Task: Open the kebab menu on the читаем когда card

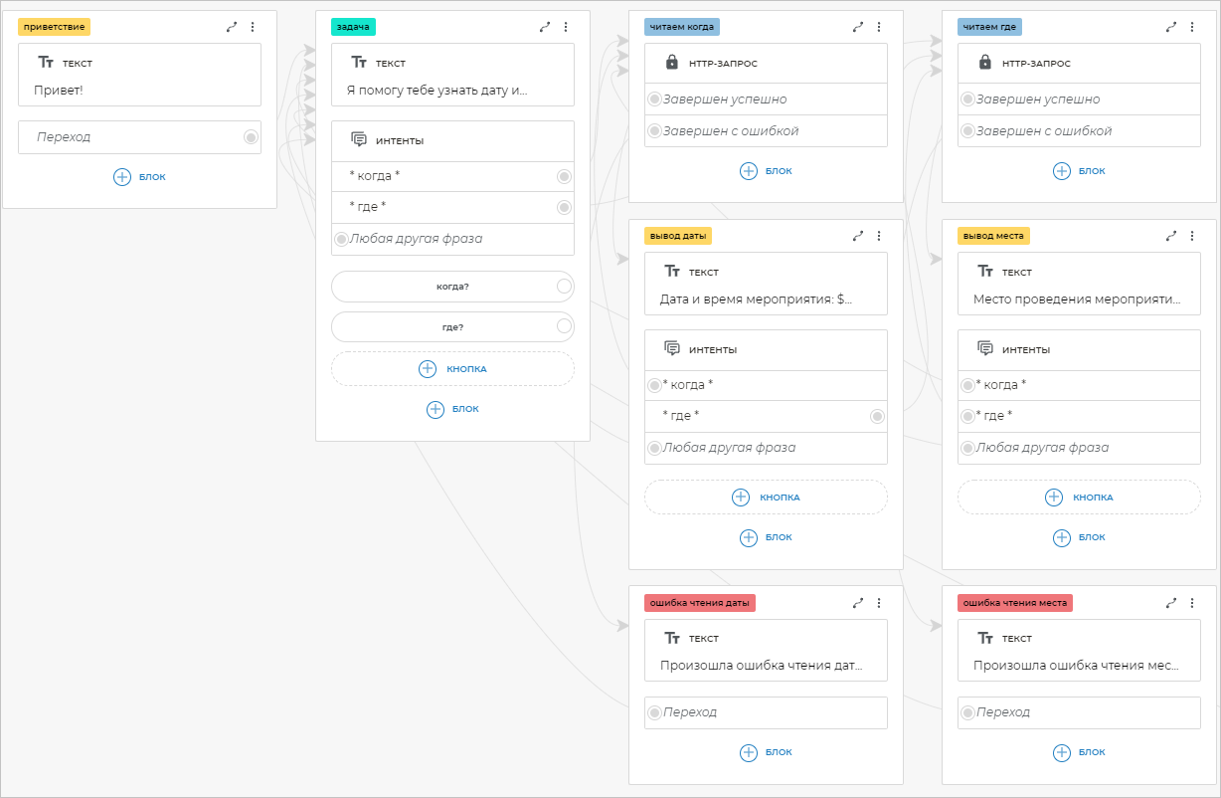Action: click(879, 27)
